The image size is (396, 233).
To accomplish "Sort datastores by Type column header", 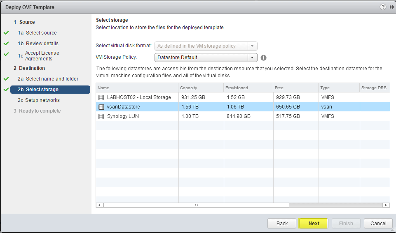I will [x=339, y=88].
